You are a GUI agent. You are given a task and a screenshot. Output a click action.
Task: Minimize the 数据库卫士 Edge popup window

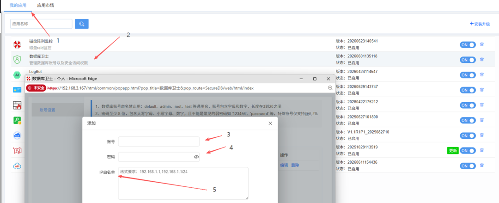301,79
